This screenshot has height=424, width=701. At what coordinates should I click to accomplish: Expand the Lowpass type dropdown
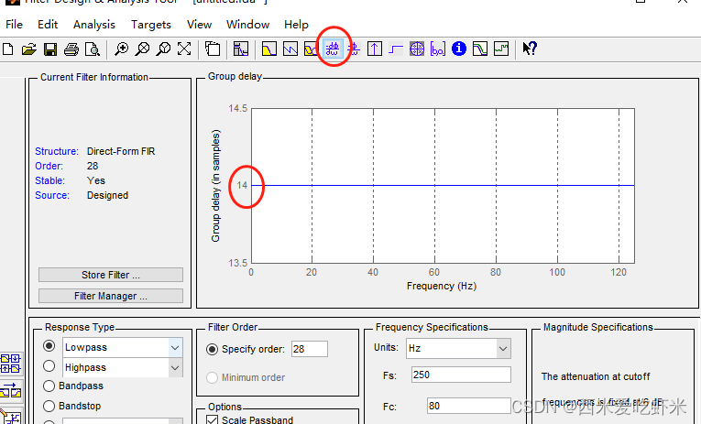point(175,348)
